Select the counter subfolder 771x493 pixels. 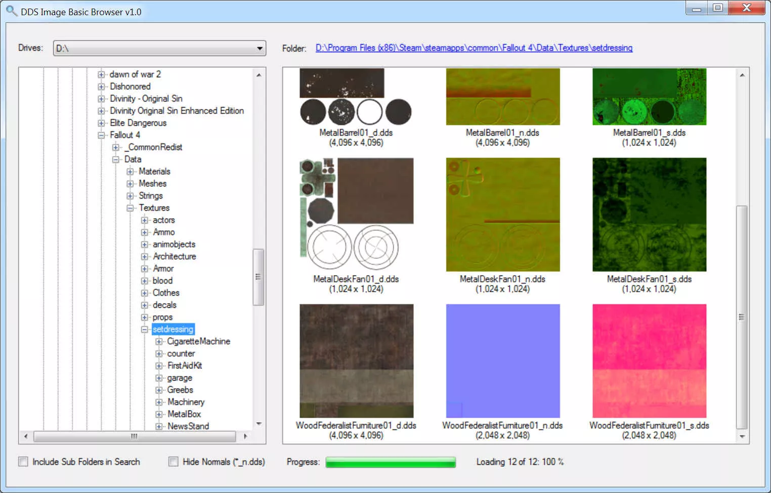point(181,353)
